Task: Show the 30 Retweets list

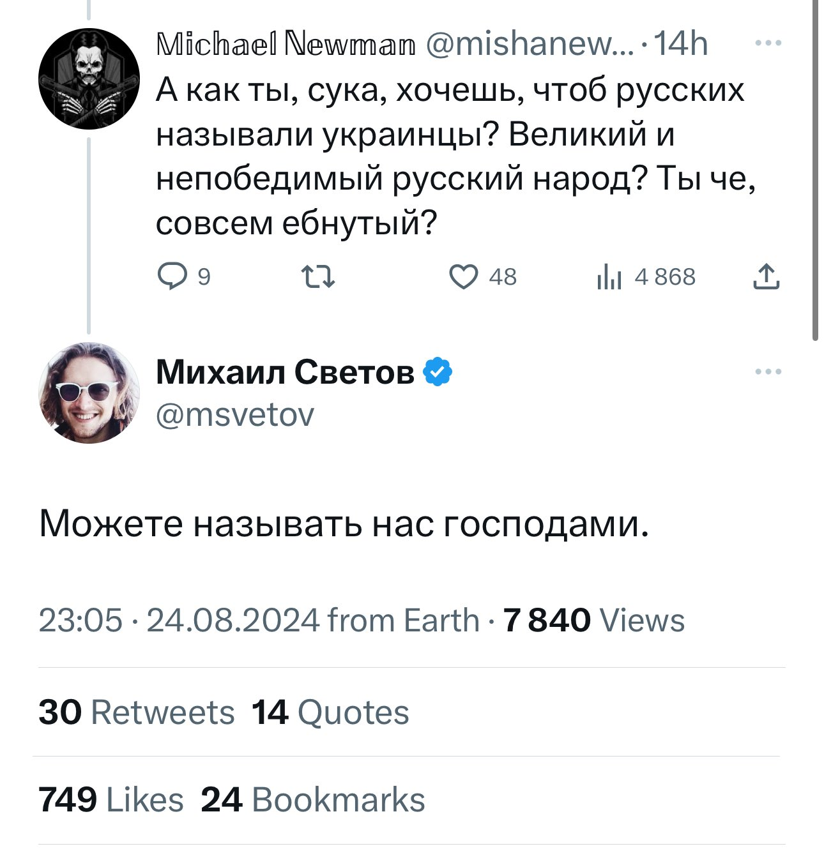Action: [x=137, y=712]
